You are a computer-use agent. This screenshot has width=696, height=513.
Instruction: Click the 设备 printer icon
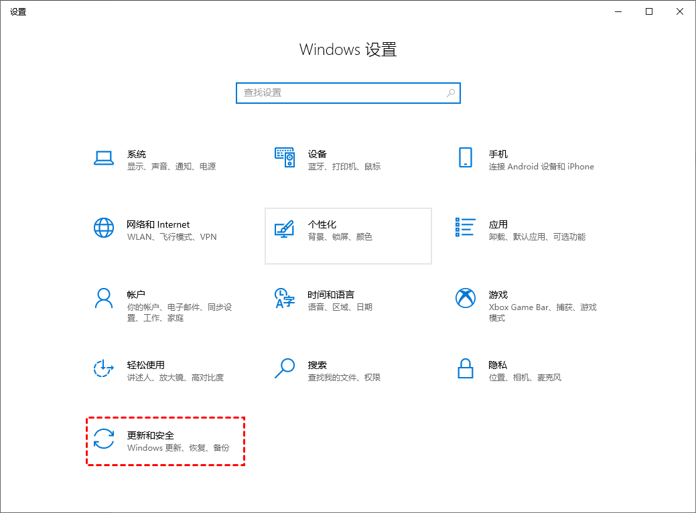pos(284,158)
